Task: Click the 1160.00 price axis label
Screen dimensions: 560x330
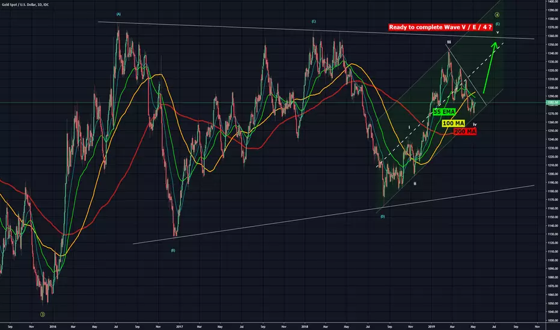Action: (x=553, y=208)
